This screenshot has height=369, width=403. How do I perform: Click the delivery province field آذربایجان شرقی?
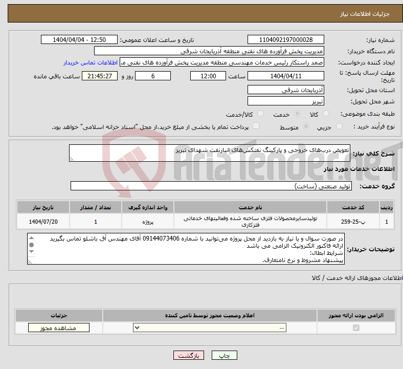pyautogui.click(x=285, y=90)
